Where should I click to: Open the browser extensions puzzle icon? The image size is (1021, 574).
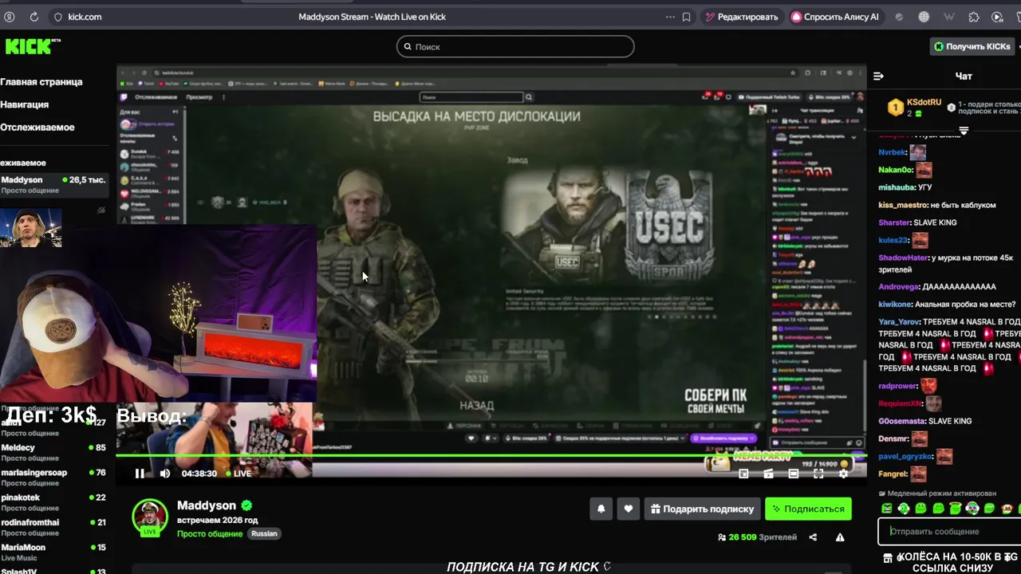pyautogui.click(x=974, y=17)
